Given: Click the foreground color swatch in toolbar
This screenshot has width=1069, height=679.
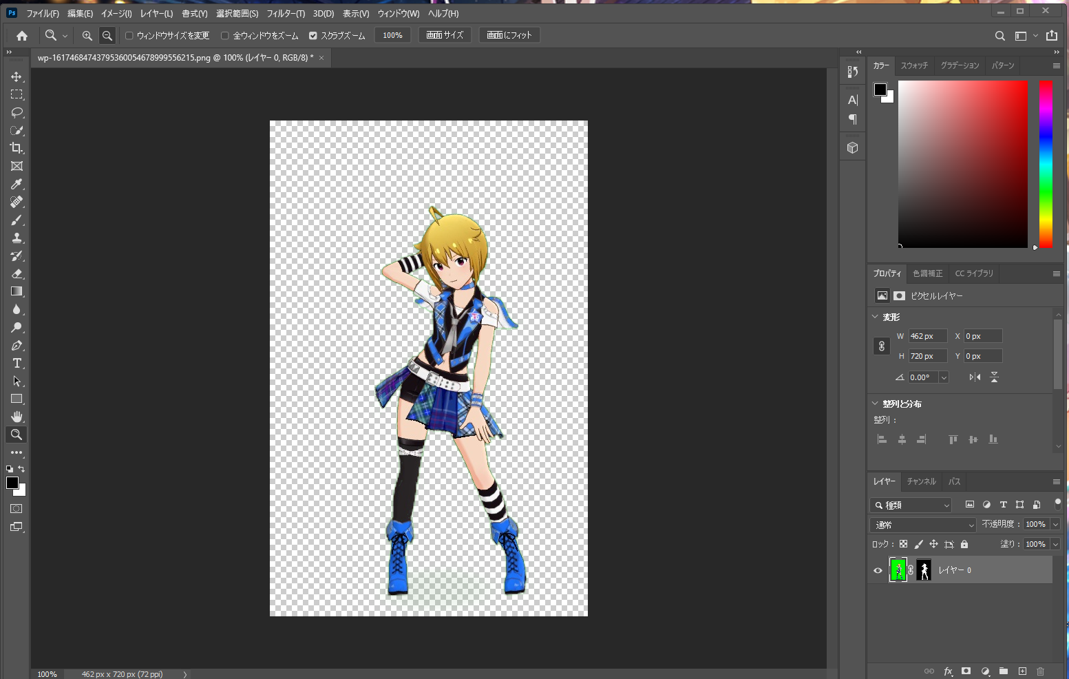Looking at the screenshot, I should point(12,483).
